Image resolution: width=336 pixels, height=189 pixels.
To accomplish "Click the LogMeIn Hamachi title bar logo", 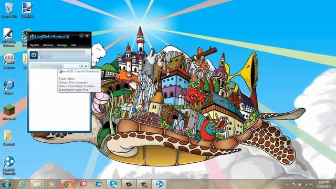I will click(x=32, y=37).
